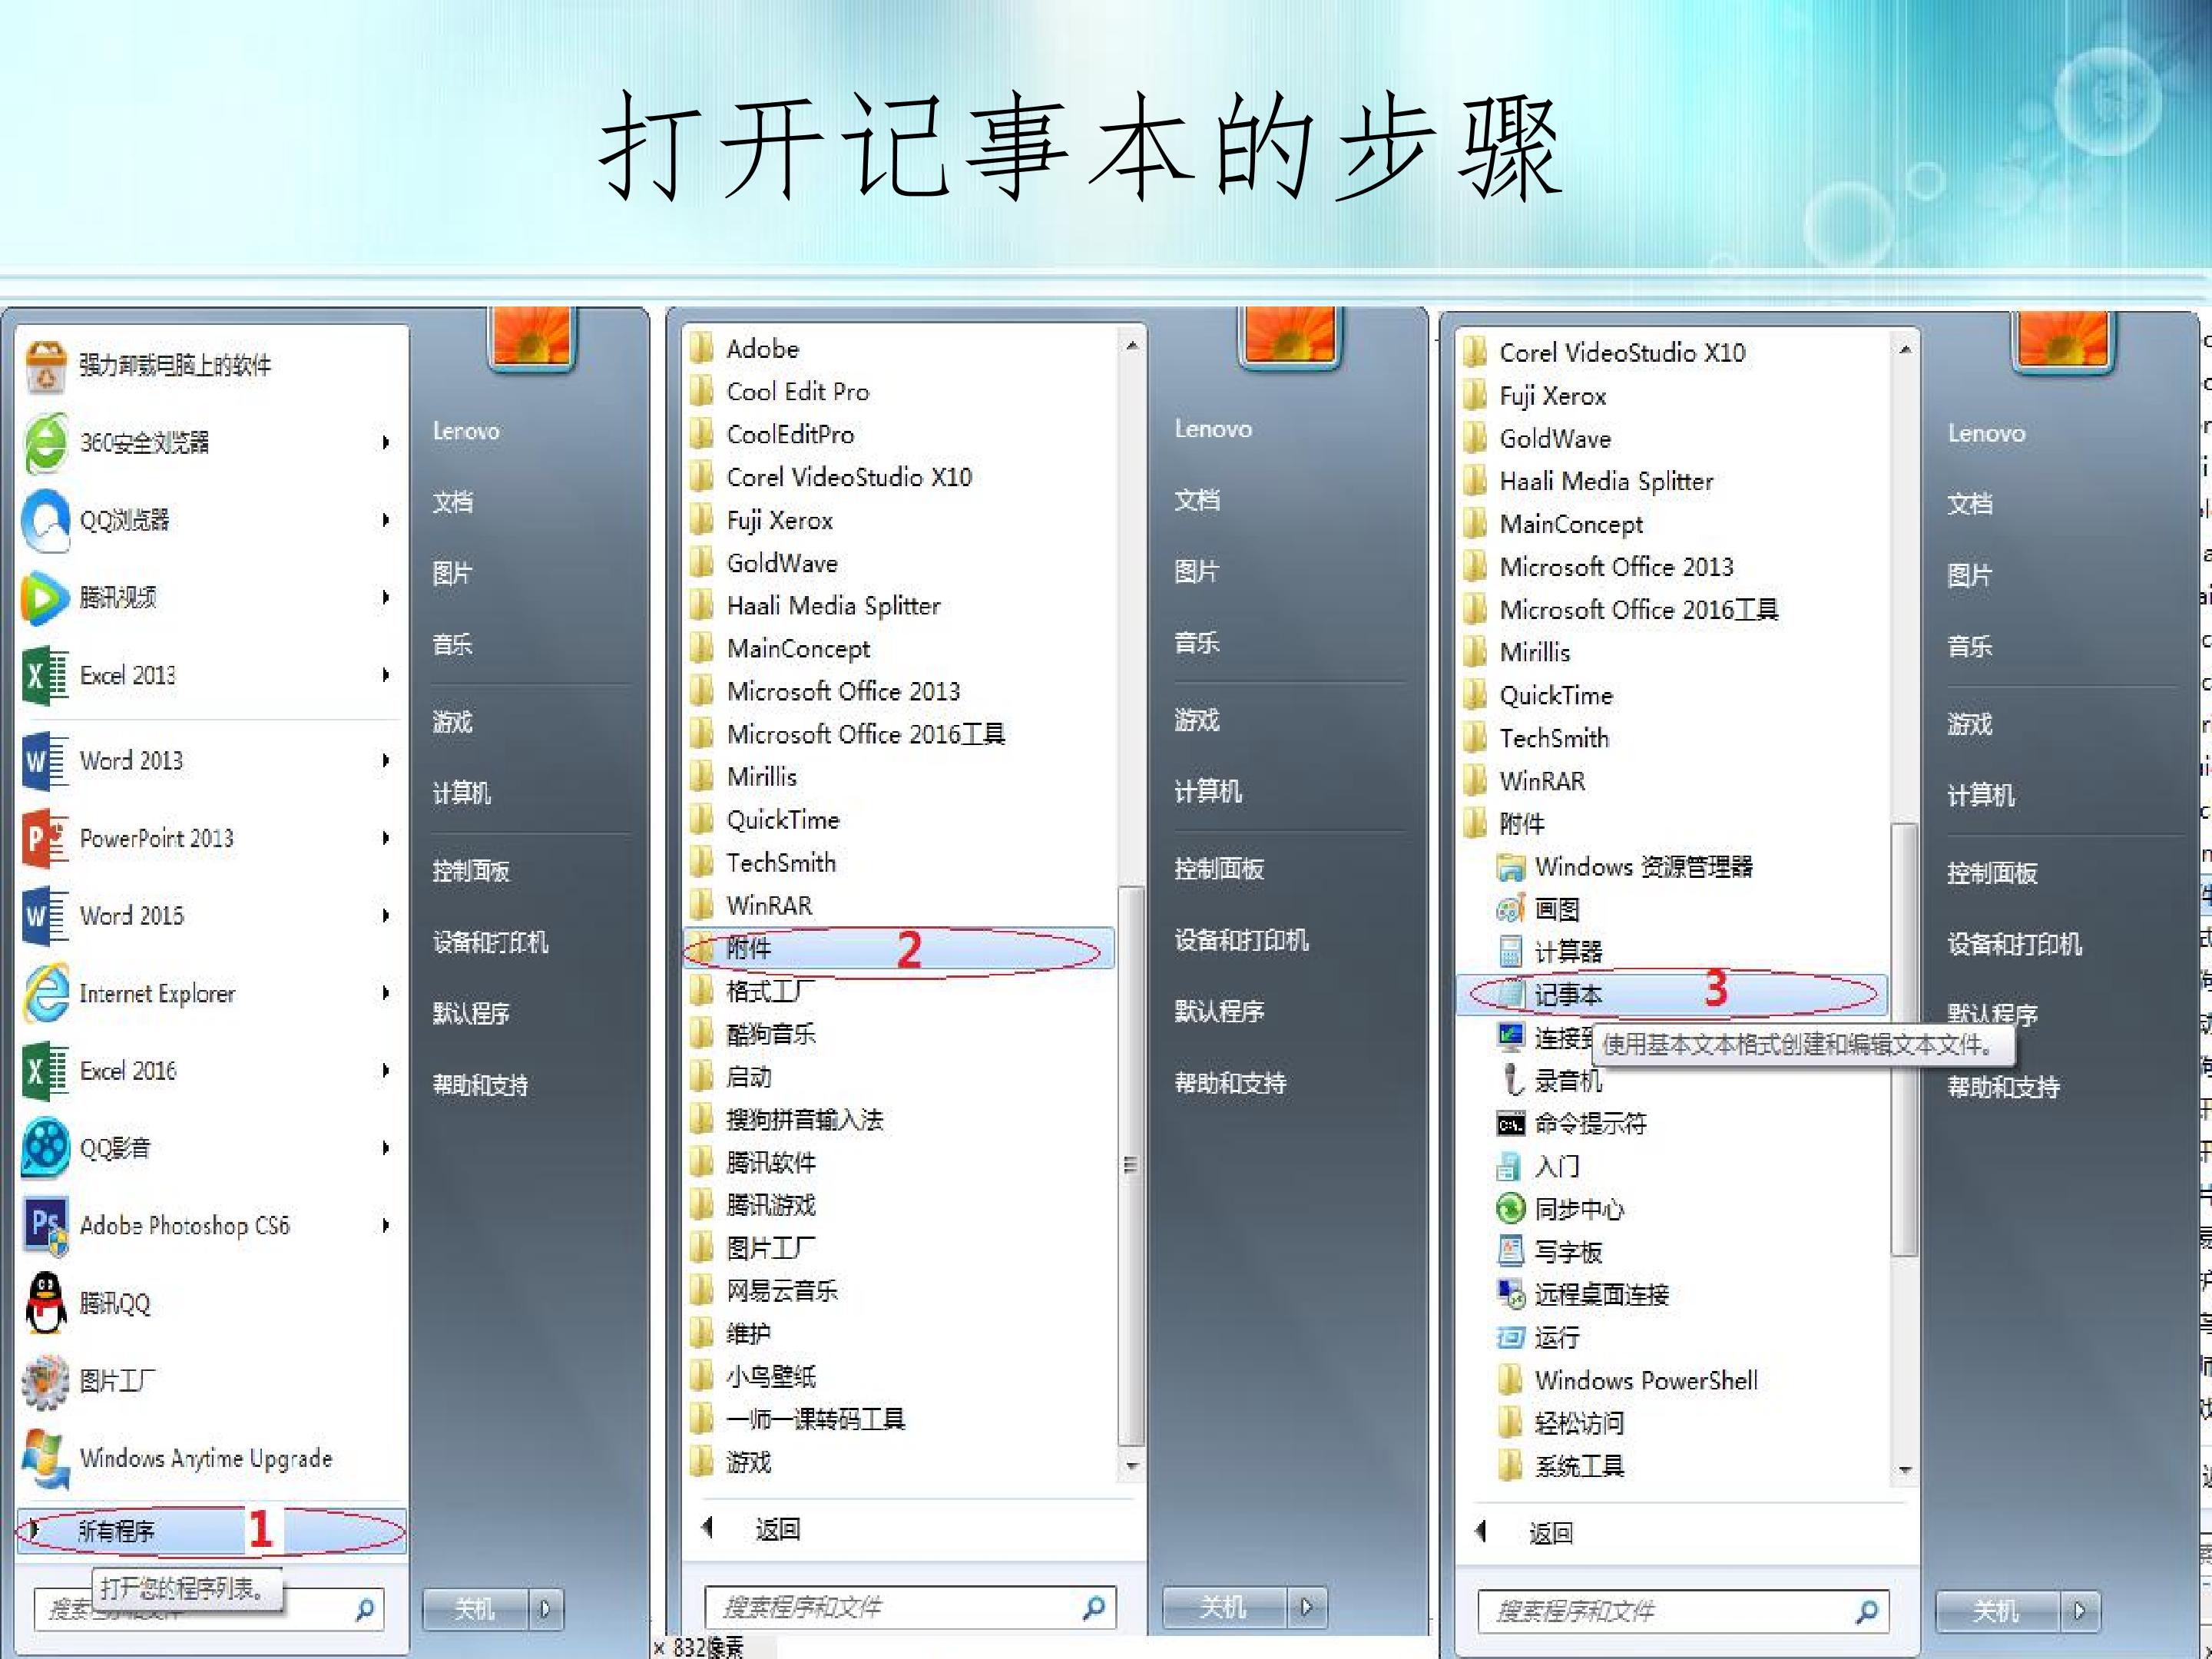This screenshot has height=1659, width=2212.
Task: Expand the arrow beside Excel 2013
Action: coord(386,675)
